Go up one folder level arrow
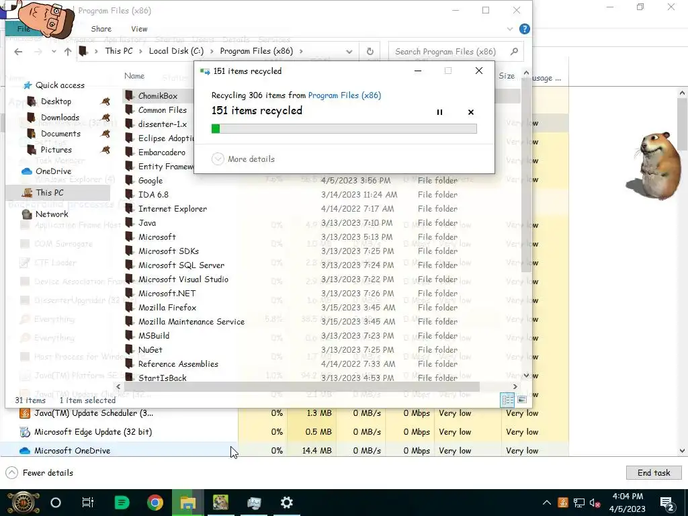The height and width of the screenshot is (516, 688). point(68,52)
